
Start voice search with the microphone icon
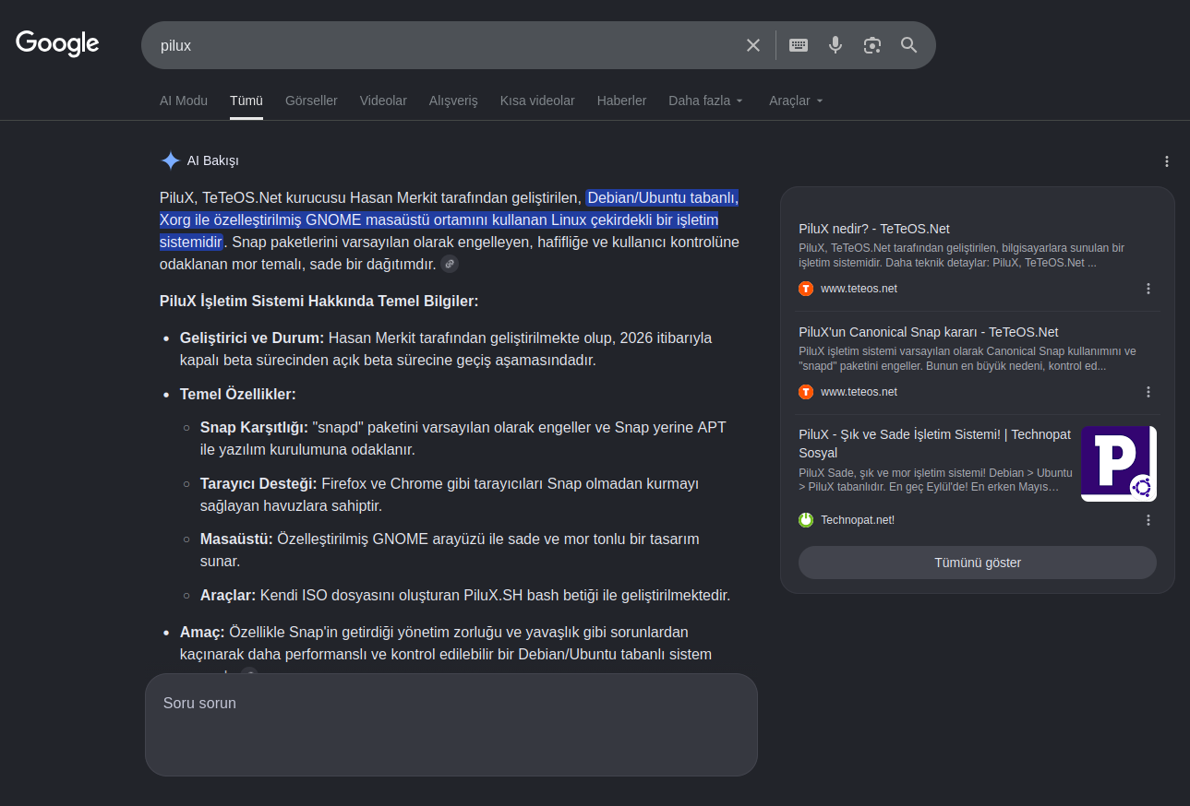[x=835, y=45]
